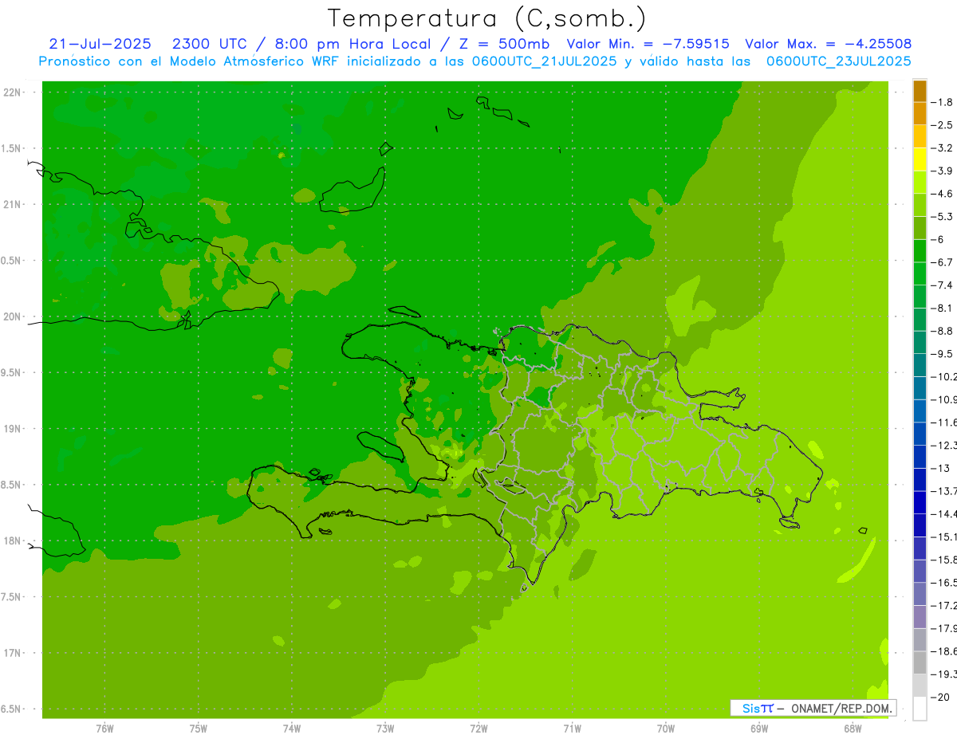Select the 0600UTC_21JUL2025 initialization time
The width and height of the screenshot is (957, 739).
tap(544, 61)
